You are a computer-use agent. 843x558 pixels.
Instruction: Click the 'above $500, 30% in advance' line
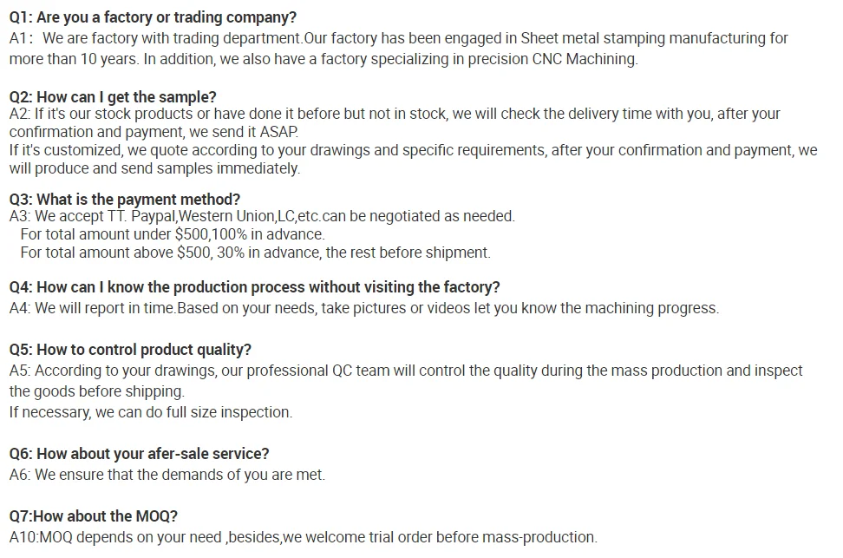coord(255,253)
